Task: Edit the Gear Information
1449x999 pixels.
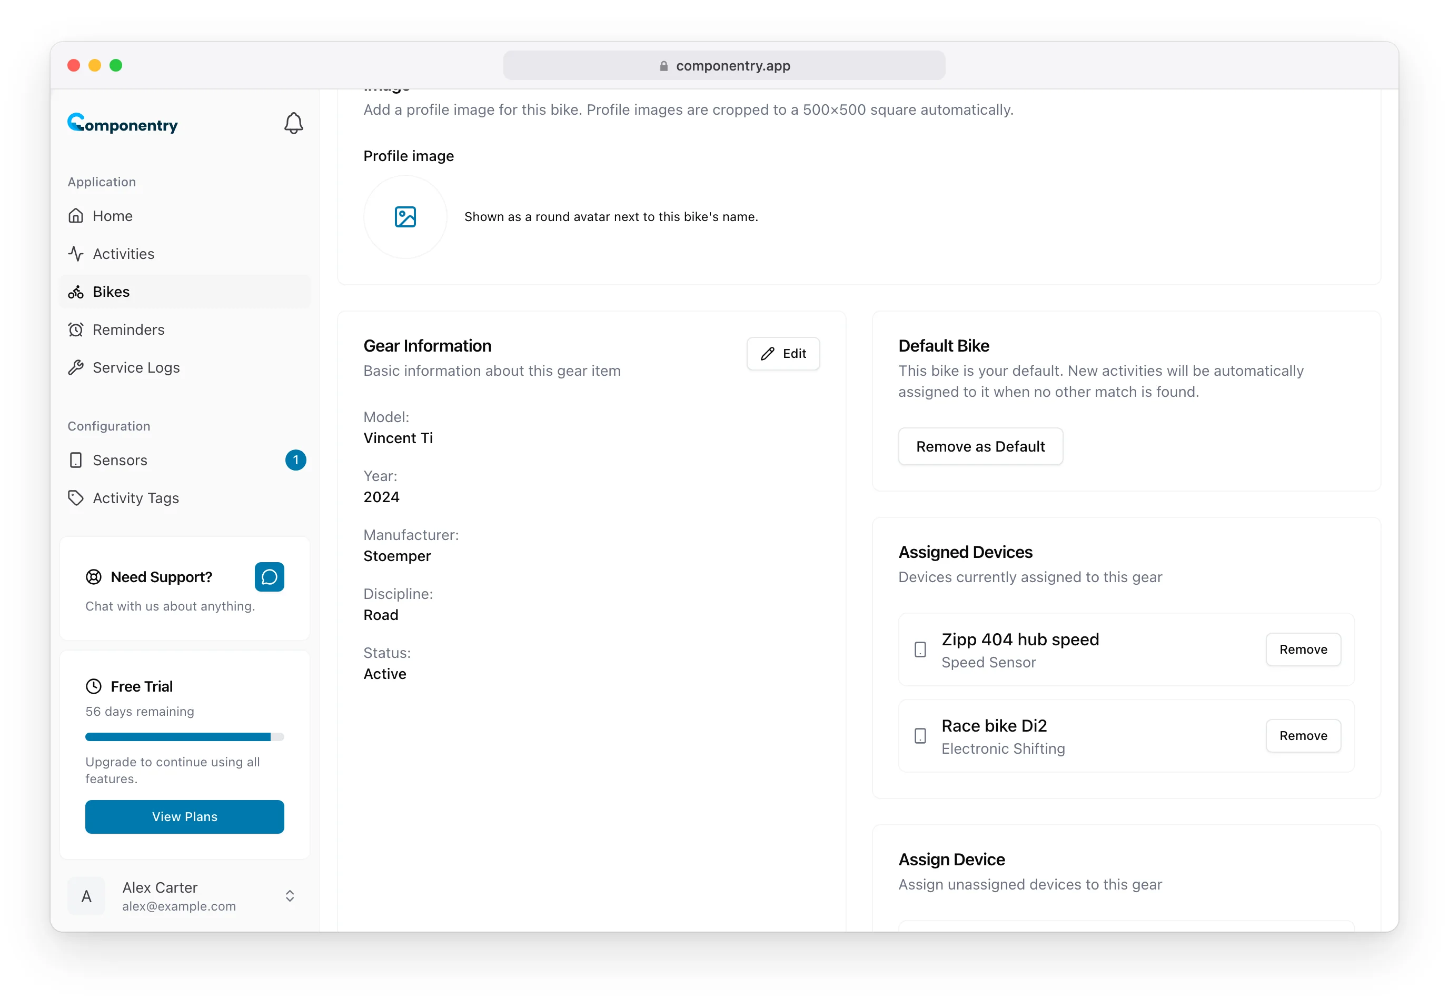Action: coord(783,354)
